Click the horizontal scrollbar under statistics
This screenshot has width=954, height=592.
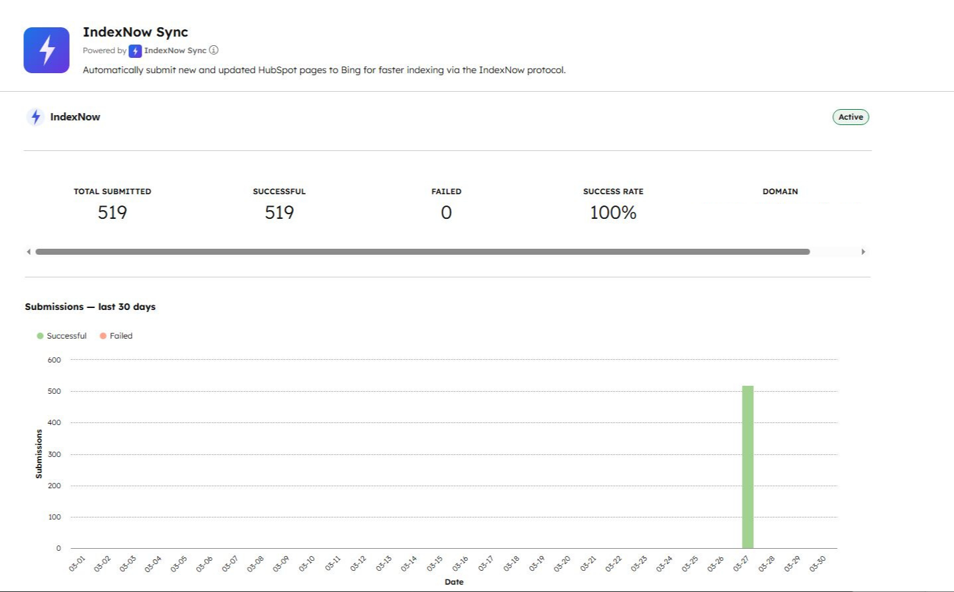click(422, 251)
